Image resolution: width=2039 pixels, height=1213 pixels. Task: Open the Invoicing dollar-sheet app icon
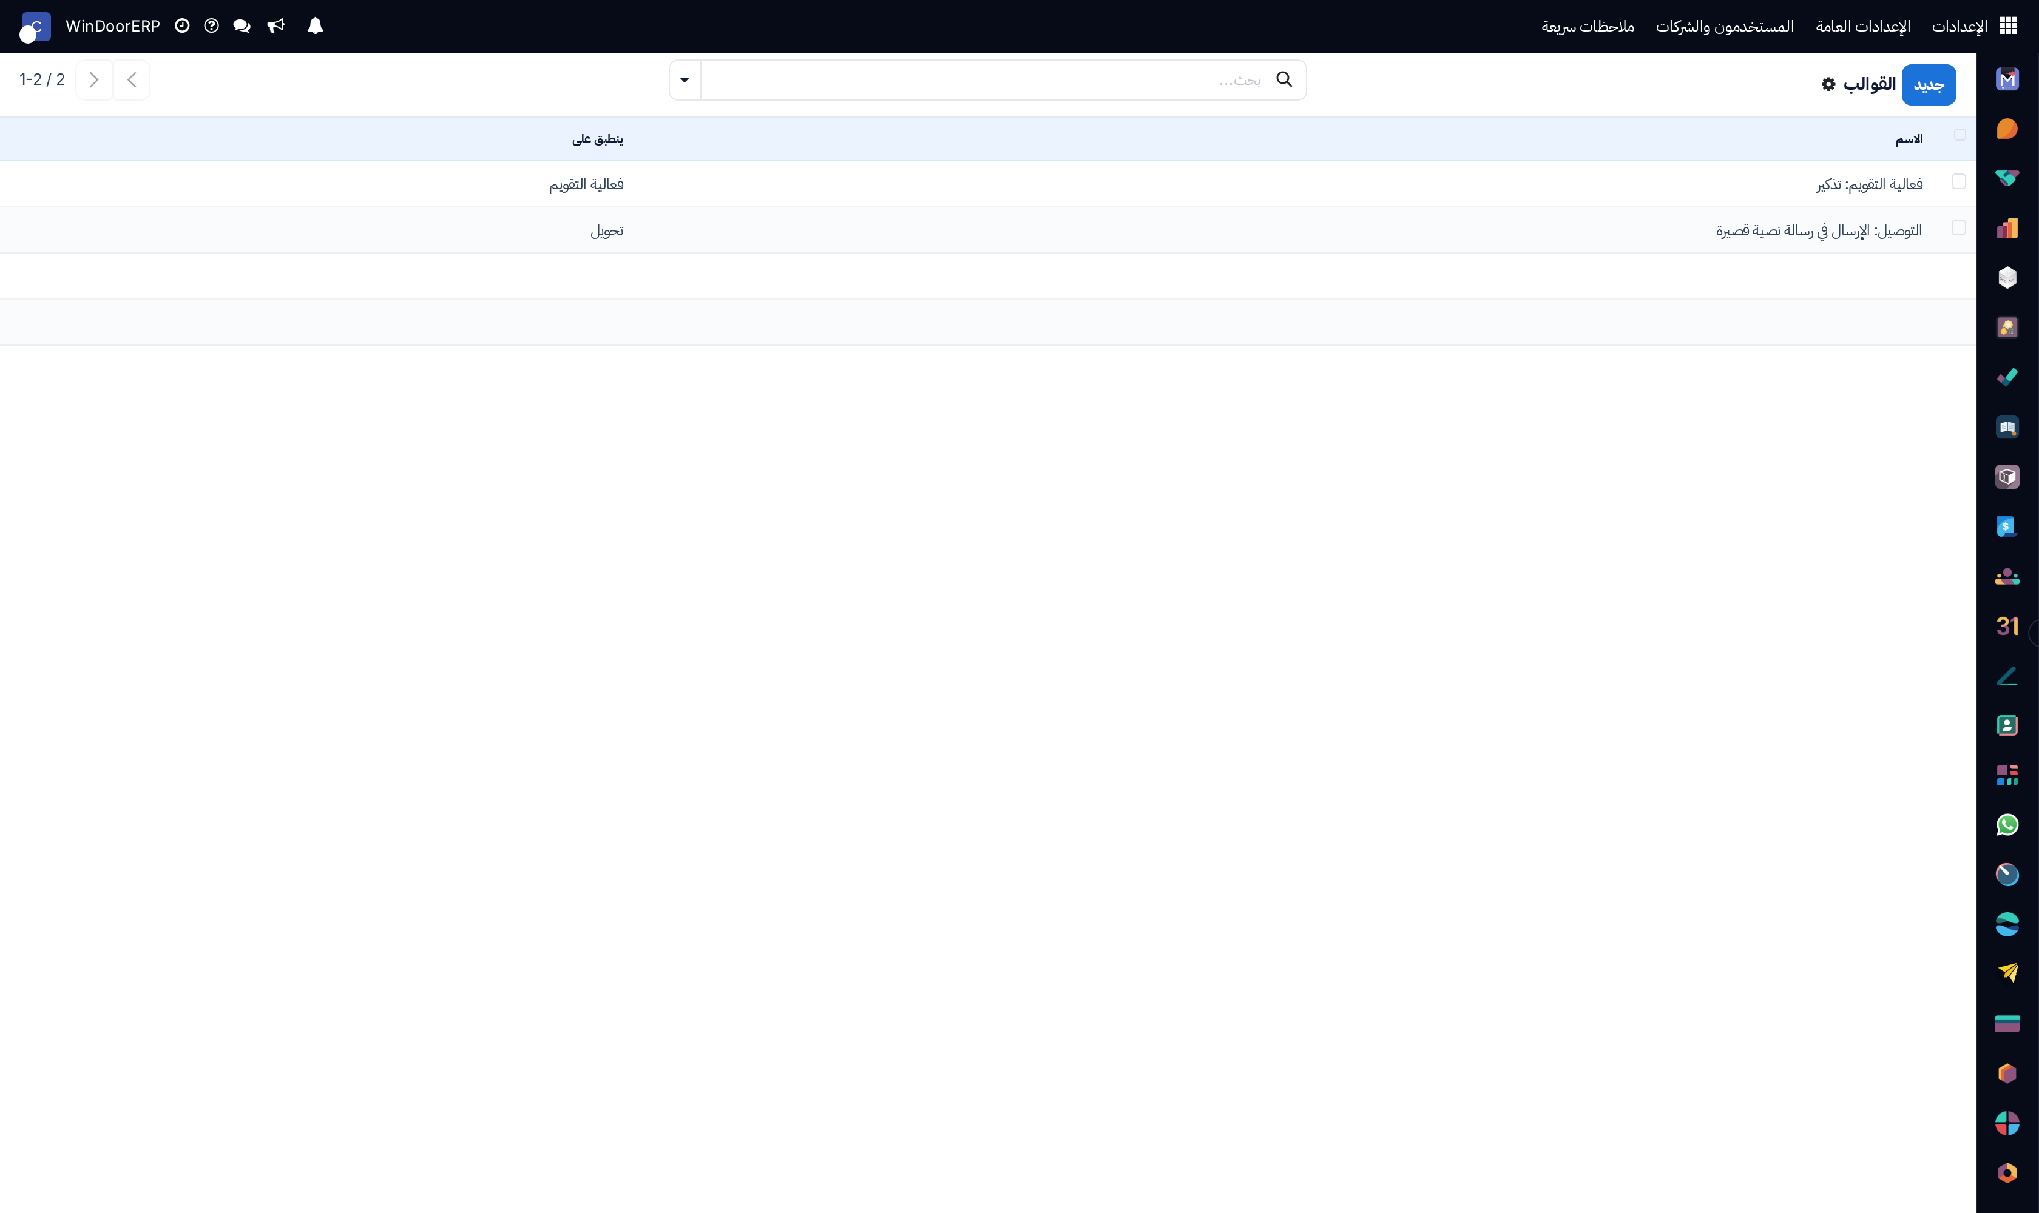[x=2007, y=526]
